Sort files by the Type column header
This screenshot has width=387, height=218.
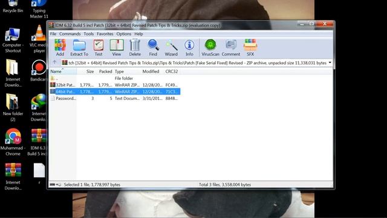[127, 71]
